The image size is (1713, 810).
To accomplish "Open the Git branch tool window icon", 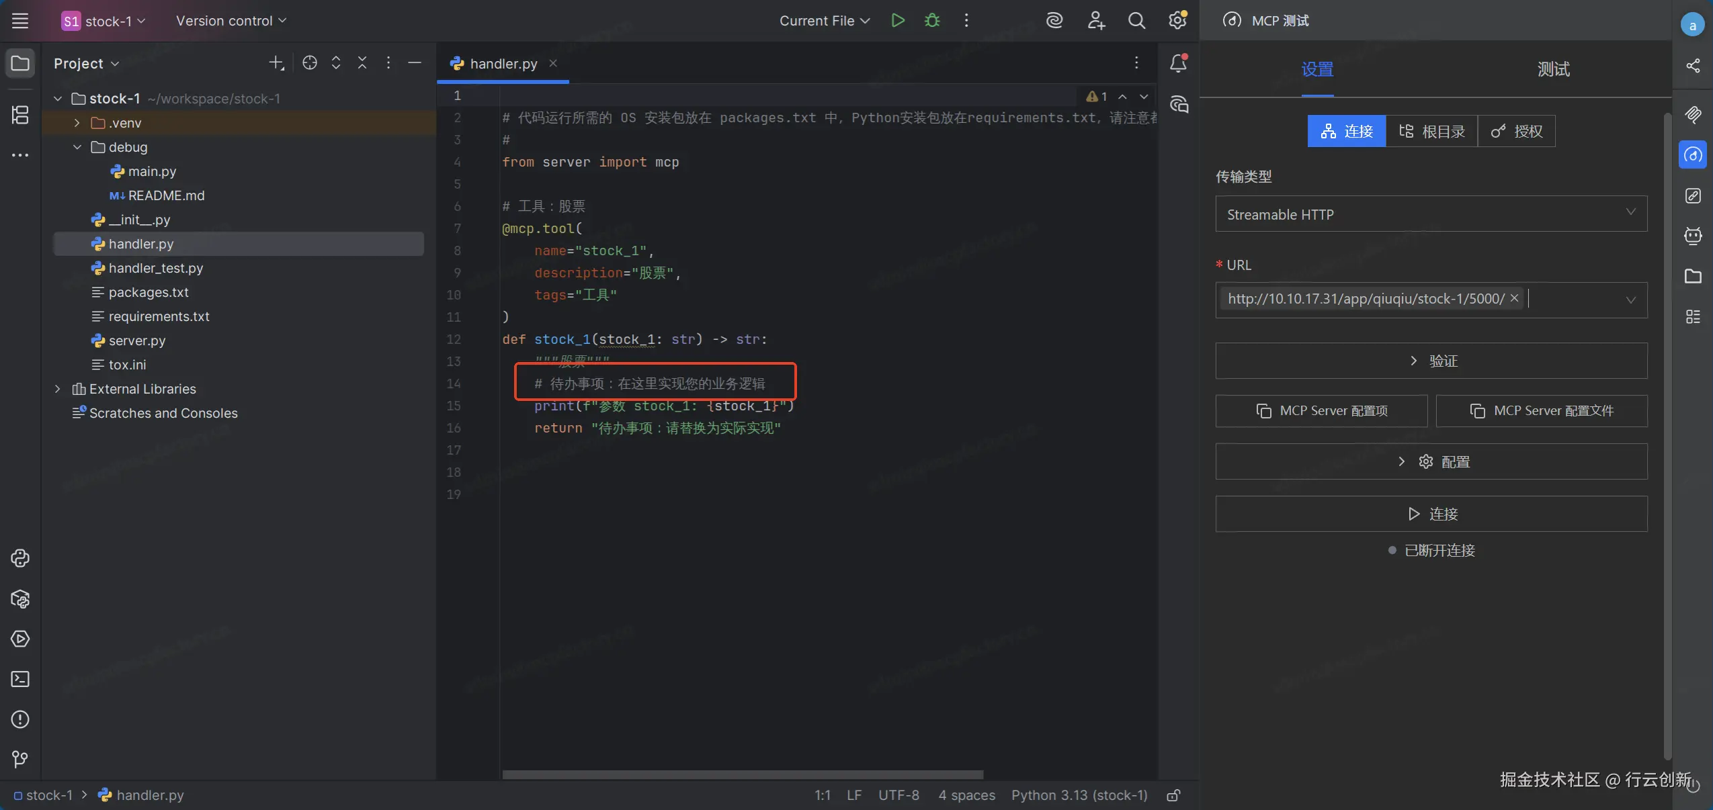I will pyautogui.click(x=20, y=759).
